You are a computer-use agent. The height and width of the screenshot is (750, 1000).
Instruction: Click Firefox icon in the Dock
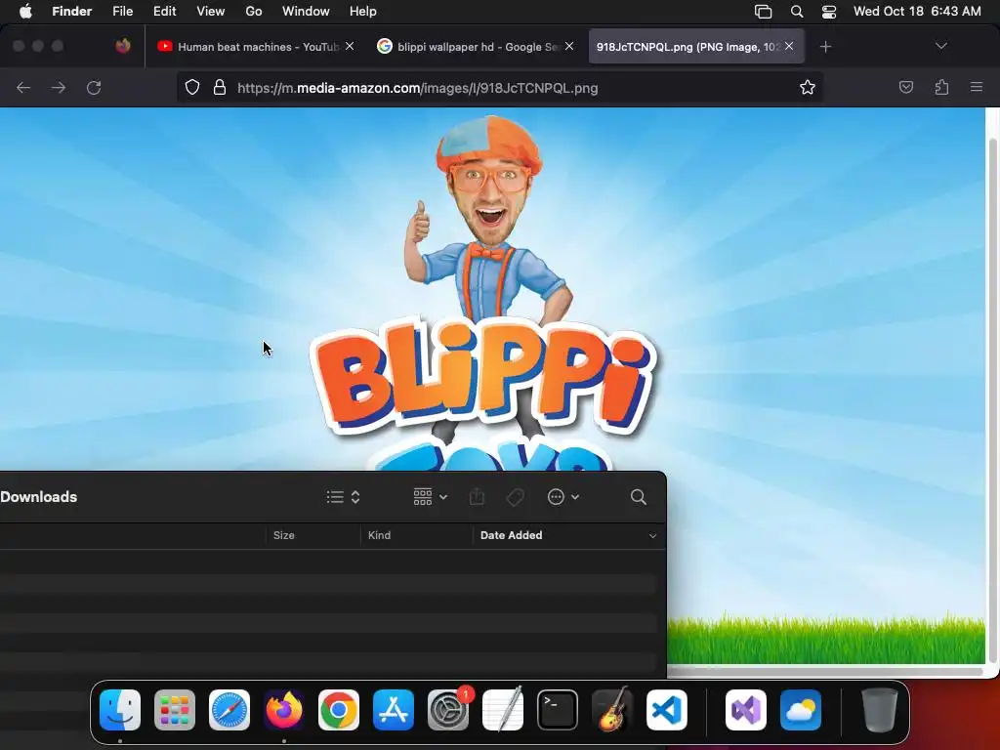[284, 710]
